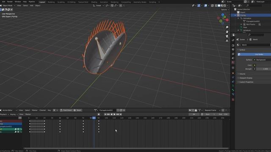
Task: Open the World properties tab icon
Action: tap(233, 62)
